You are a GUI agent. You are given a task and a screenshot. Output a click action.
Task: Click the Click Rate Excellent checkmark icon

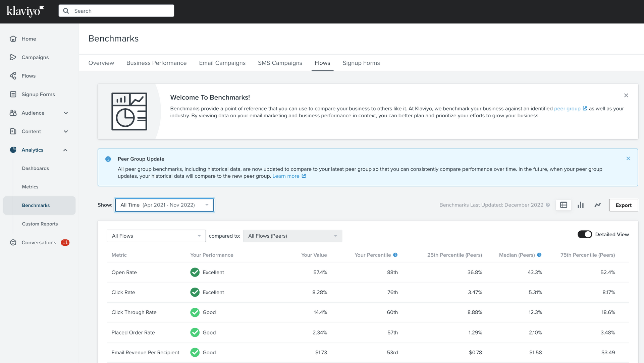pos(195,292)
